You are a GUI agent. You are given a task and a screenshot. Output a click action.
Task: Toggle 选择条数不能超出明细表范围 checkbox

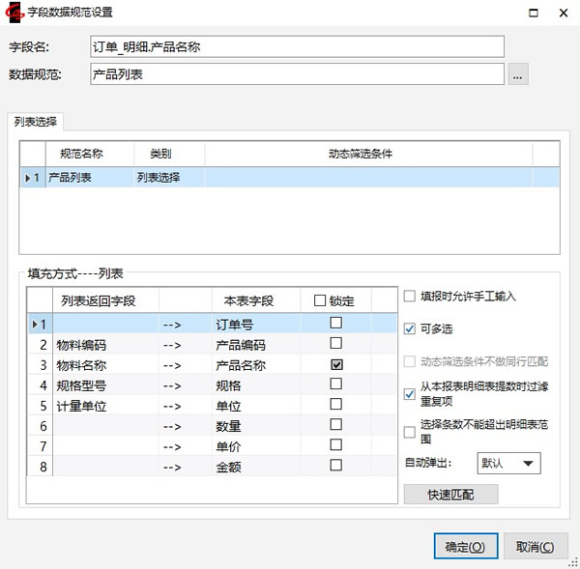click(x=410, y=432)
